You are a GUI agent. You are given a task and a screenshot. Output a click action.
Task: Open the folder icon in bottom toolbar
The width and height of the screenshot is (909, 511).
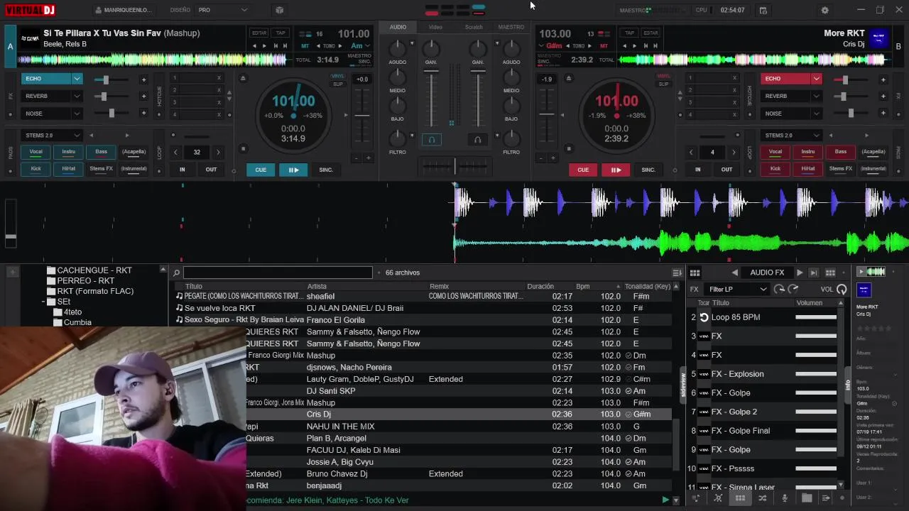(807, 498)
